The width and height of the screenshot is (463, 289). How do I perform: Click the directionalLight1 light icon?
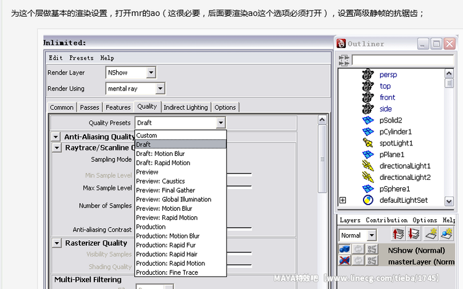(x=368, y=166)
